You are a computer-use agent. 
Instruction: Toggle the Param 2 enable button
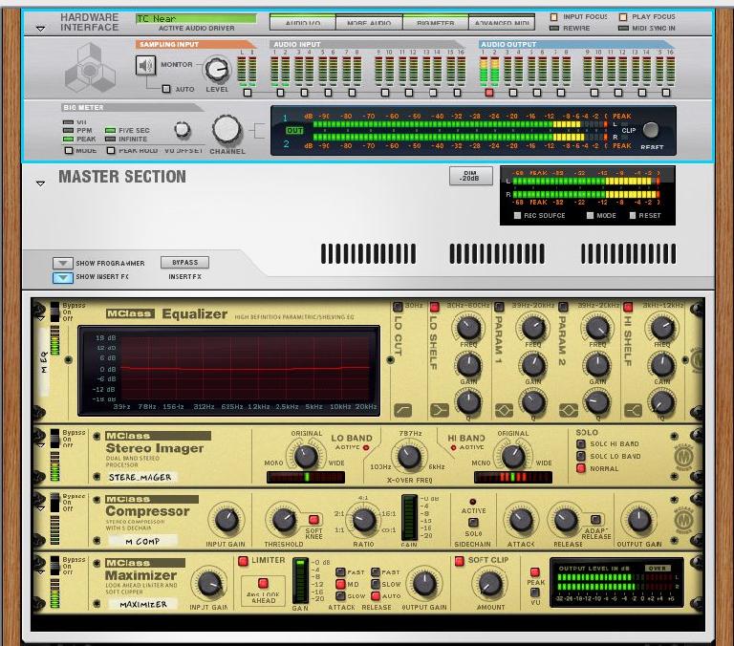tap(563, 307)
